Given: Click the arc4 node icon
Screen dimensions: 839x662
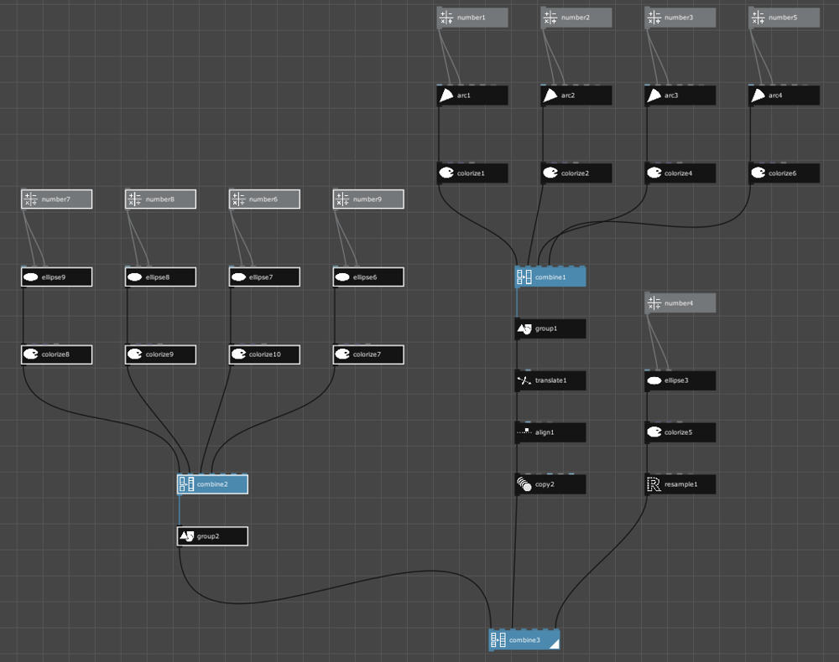Looking at the screenshot, I should 758,95.
